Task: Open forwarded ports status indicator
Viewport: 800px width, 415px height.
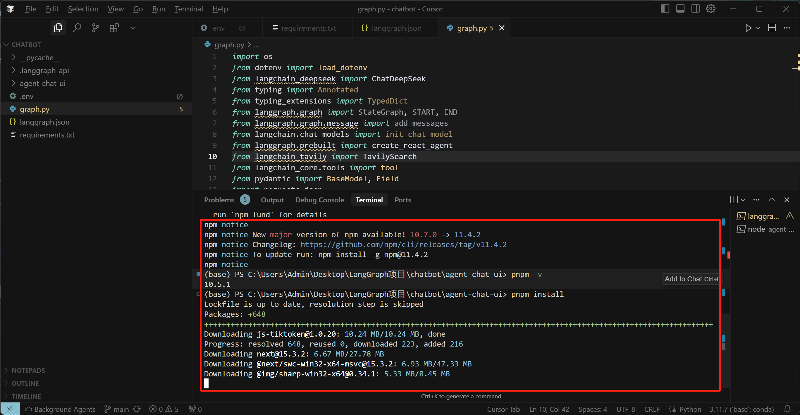Action: [x=195, y=409]
